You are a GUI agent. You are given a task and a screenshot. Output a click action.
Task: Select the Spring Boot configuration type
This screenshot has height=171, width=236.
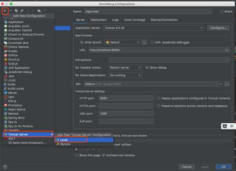[x=16, y=118]
